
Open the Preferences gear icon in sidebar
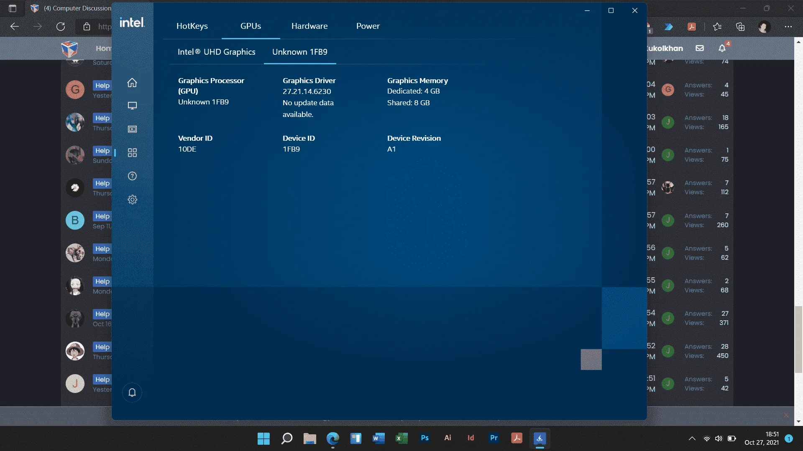click(x=132, y=200)
